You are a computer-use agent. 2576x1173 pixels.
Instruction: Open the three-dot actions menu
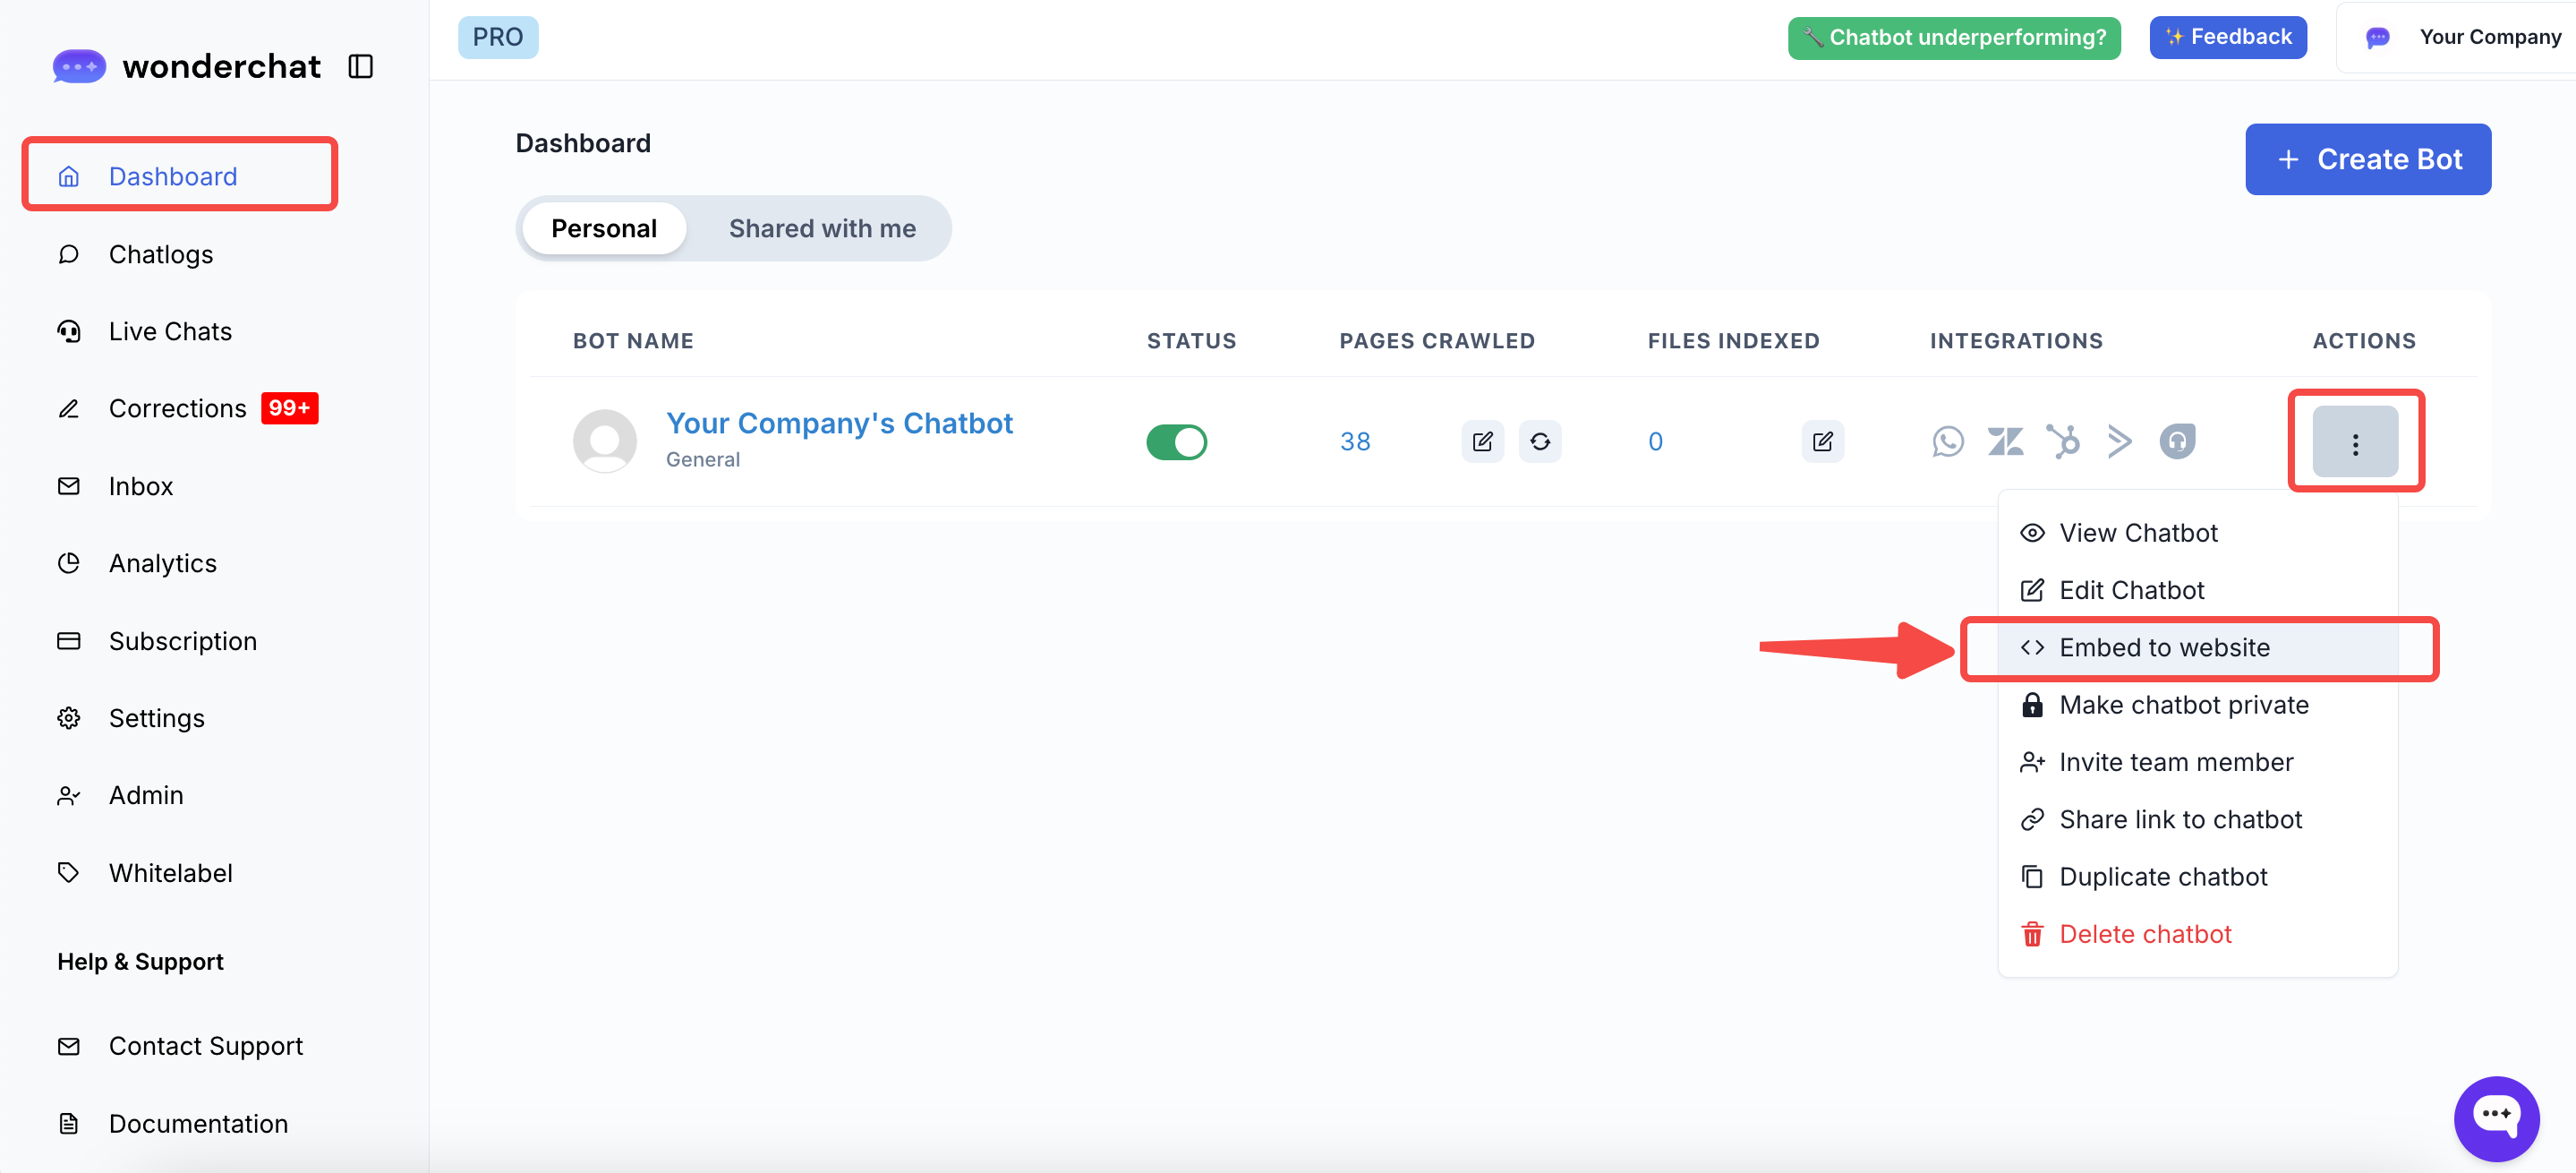tap(2354, 442)
